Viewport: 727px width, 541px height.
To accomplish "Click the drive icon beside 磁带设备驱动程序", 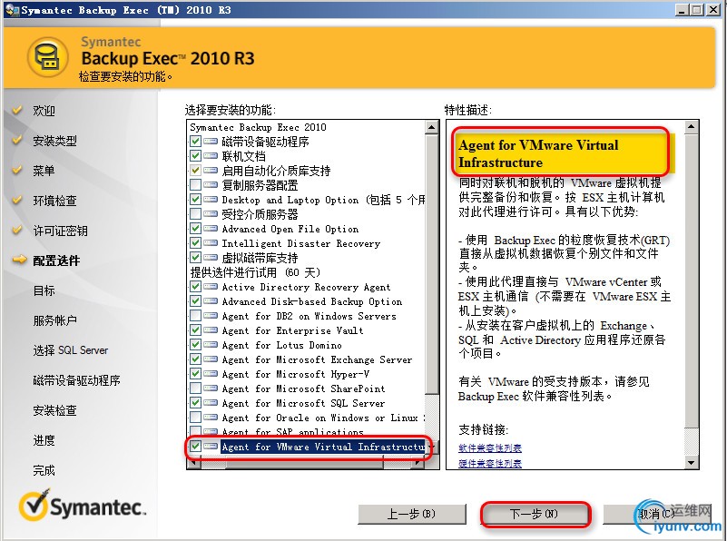I will click(211, 142).
